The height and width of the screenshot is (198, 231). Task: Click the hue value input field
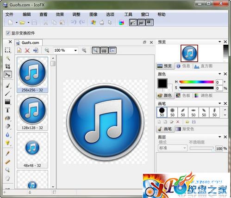tap(219, 82)
